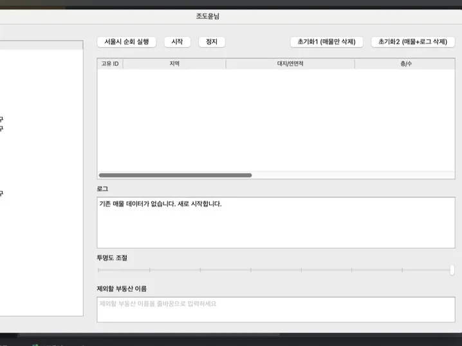Screen dimensions: 462x346
Task: Click 초기화1 (매물만 삭제) button
Action: coord(326,42)
